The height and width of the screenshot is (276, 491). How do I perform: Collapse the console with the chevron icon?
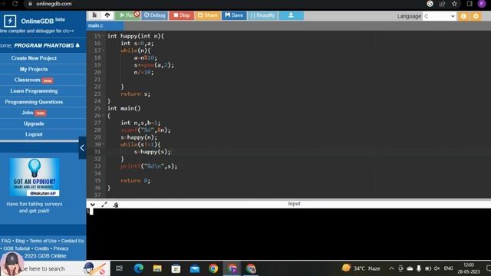pyautogui.click(x=93, y=205)
